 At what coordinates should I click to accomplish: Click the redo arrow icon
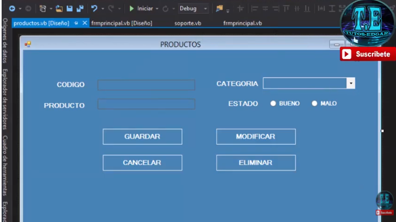(x=111, y=9)
